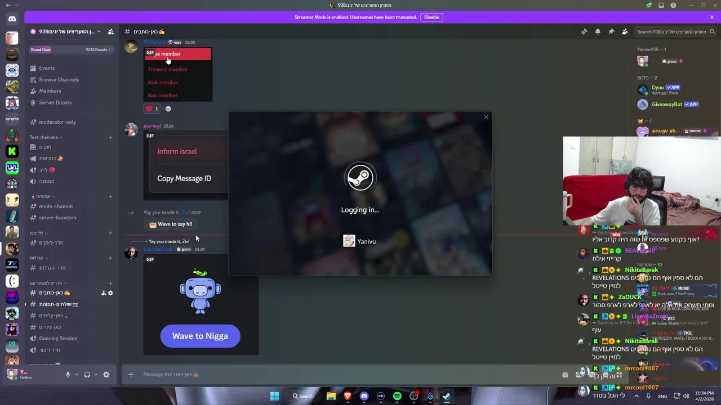
Task: Select the green K server icon
Action: pos(12,151)
